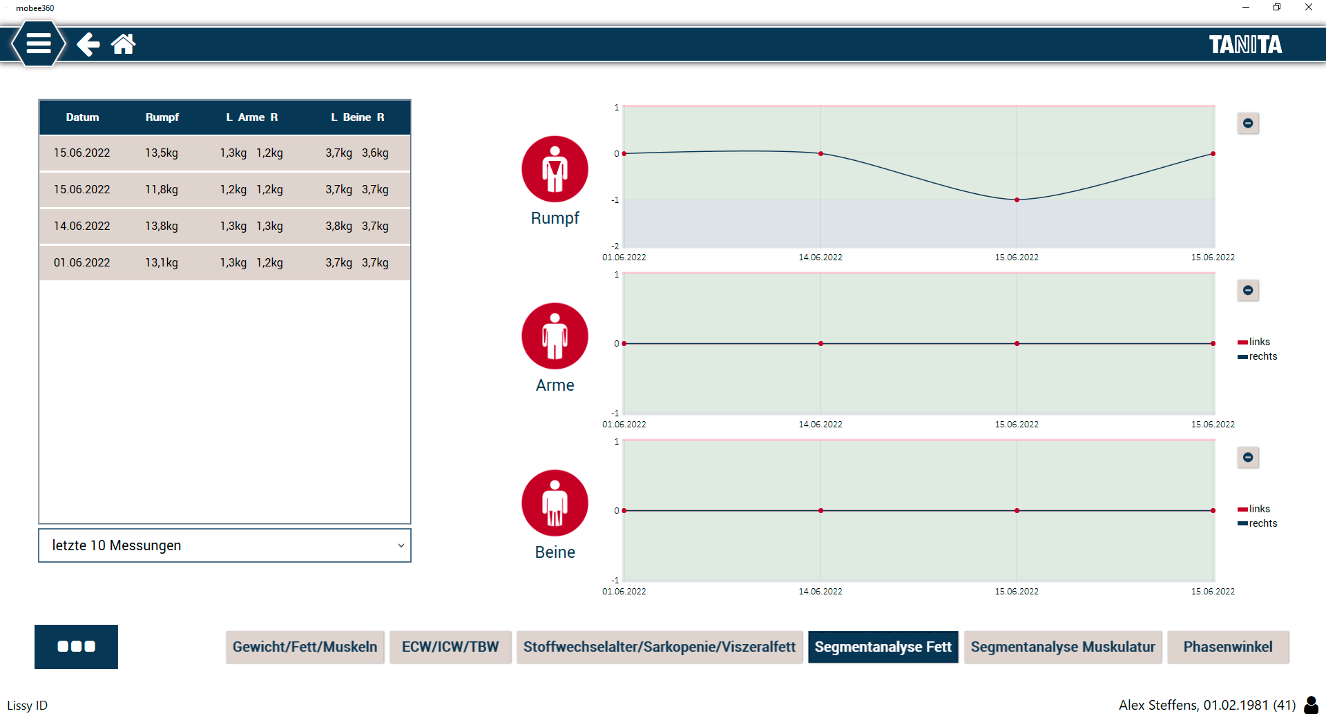Click the three-squares view button
Viewport: 1326px width, 718px height.
pyautogui.click(x=76, y=646)
